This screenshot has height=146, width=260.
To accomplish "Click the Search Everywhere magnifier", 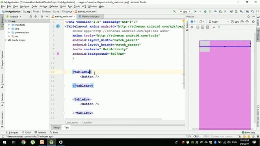I will pos(253,11).
